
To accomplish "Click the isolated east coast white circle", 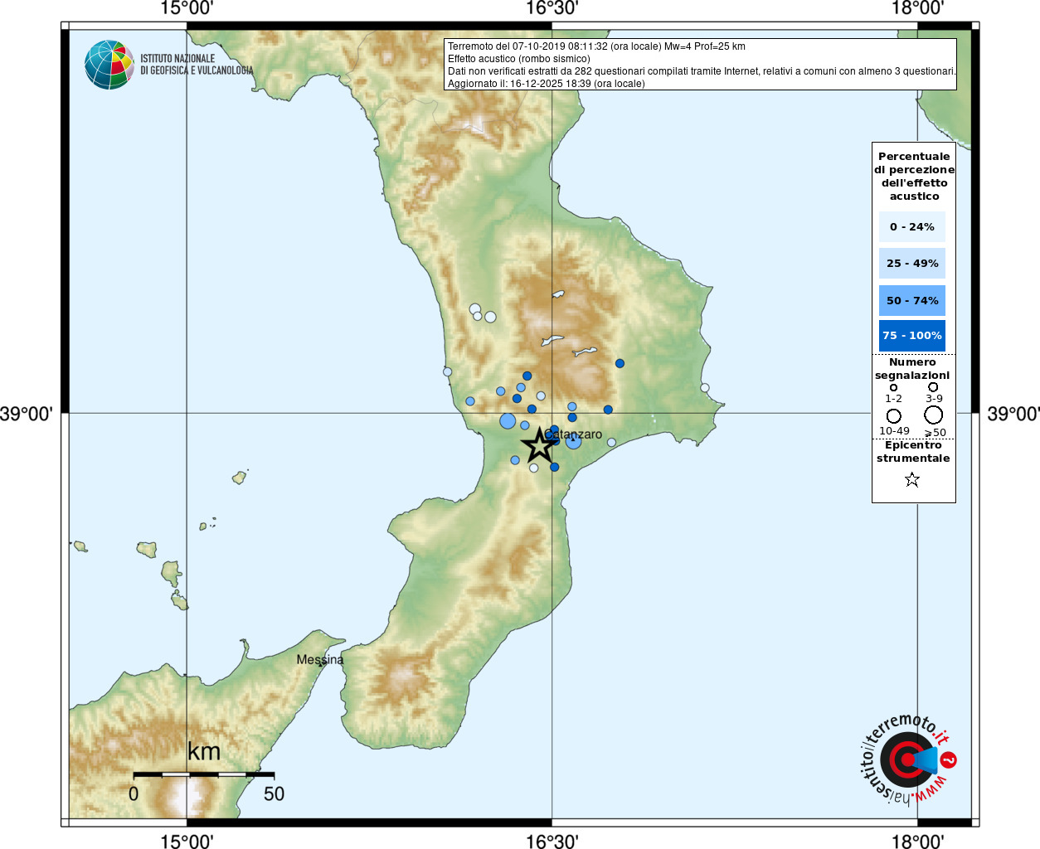I will pos(705,387).
